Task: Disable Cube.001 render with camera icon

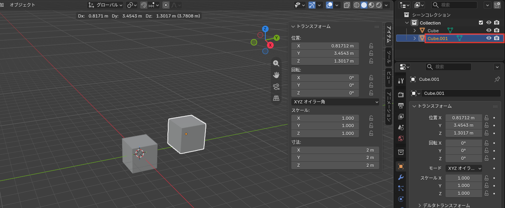Action: pyautogui.click(x=496, y=38)
